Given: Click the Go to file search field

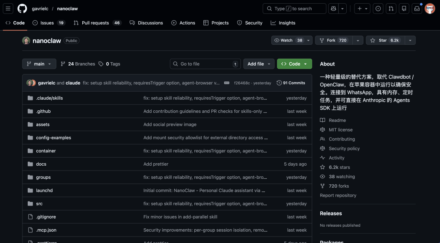Looking at the screenshot, I should [x=205, y=64].
